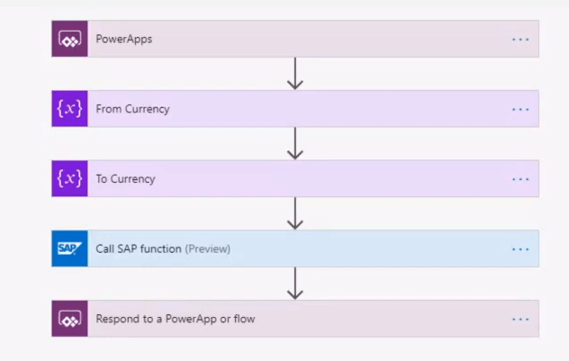The image size is (569, 361).
Task: Click the arrow between From Currency and To Currency
Action: click(294, 144)
